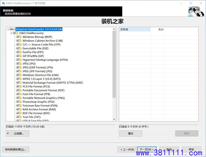Click the O&O DiskRecovery title bar app icon

4,3
